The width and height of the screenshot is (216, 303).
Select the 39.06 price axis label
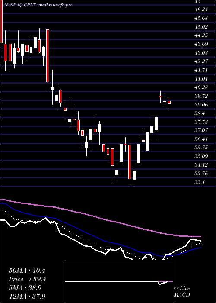pos(202,105)
